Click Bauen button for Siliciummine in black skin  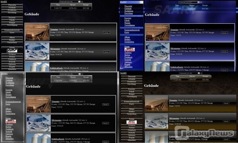click(x=106, y=52)
